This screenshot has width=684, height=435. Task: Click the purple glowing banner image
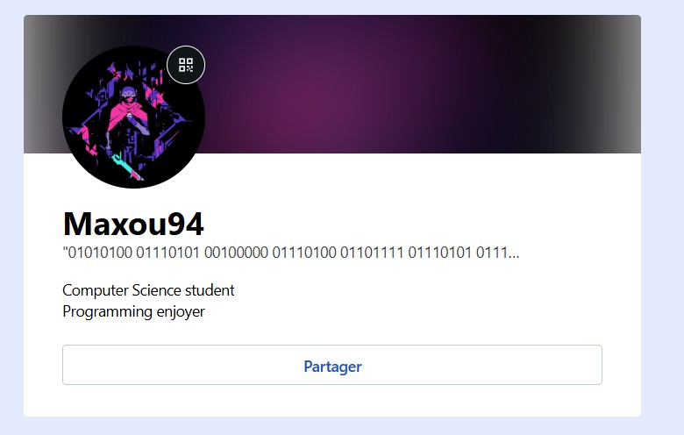[332, 84]
